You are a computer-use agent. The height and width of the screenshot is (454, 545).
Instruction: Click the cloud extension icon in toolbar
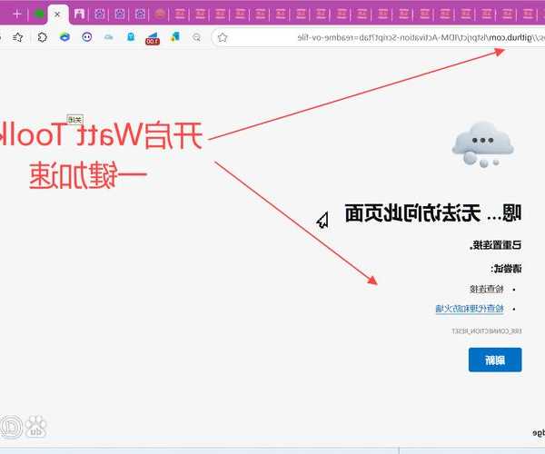click(x=109, y=37)
